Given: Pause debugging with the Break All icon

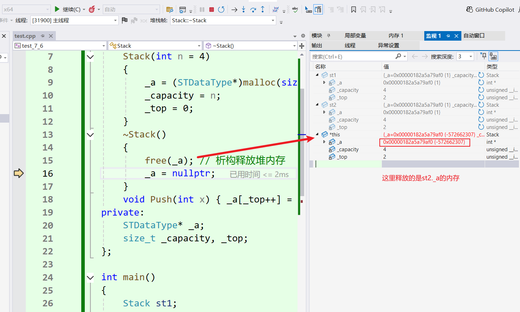Looking at the screenshot, I should click(202, 10).
